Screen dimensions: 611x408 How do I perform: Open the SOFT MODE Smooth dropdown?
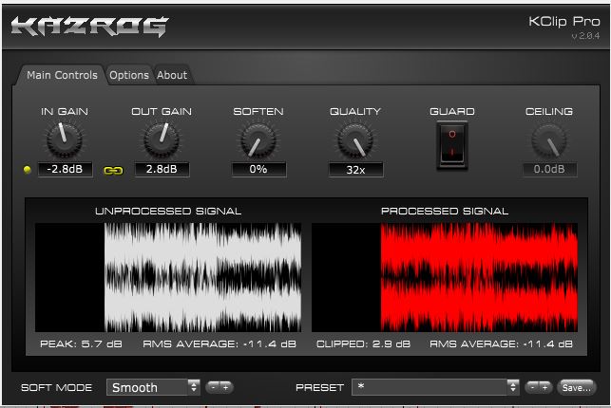click(x=154, y=387)
